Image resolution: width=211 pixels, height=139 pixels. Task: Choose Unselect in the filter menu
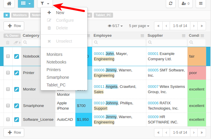(64, 41)
